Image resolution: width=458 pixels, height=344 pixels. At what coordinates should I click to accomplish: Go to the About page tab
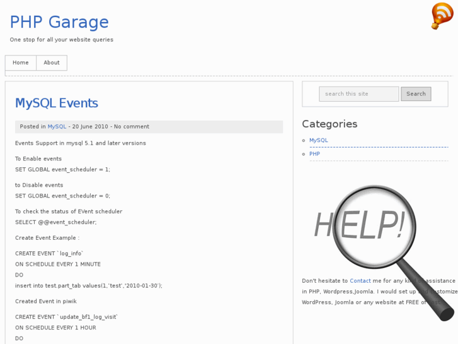[52, 63]
